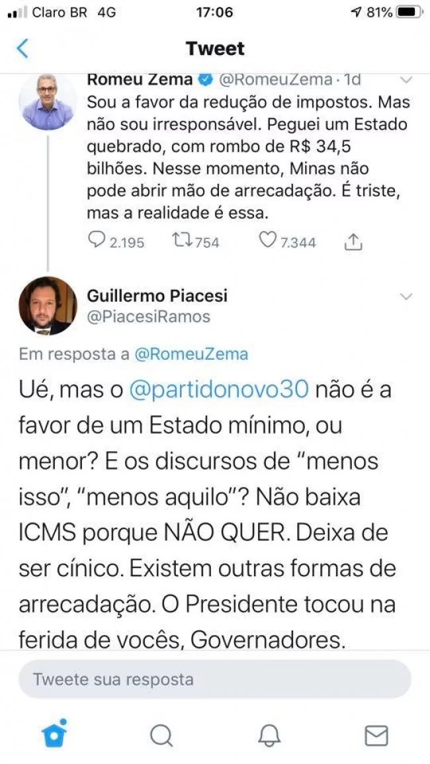Viewport: 430px width, 764px height.
Task: Tap the Romeu Zema name in the tweet header
Action: [x=140, y=79]
